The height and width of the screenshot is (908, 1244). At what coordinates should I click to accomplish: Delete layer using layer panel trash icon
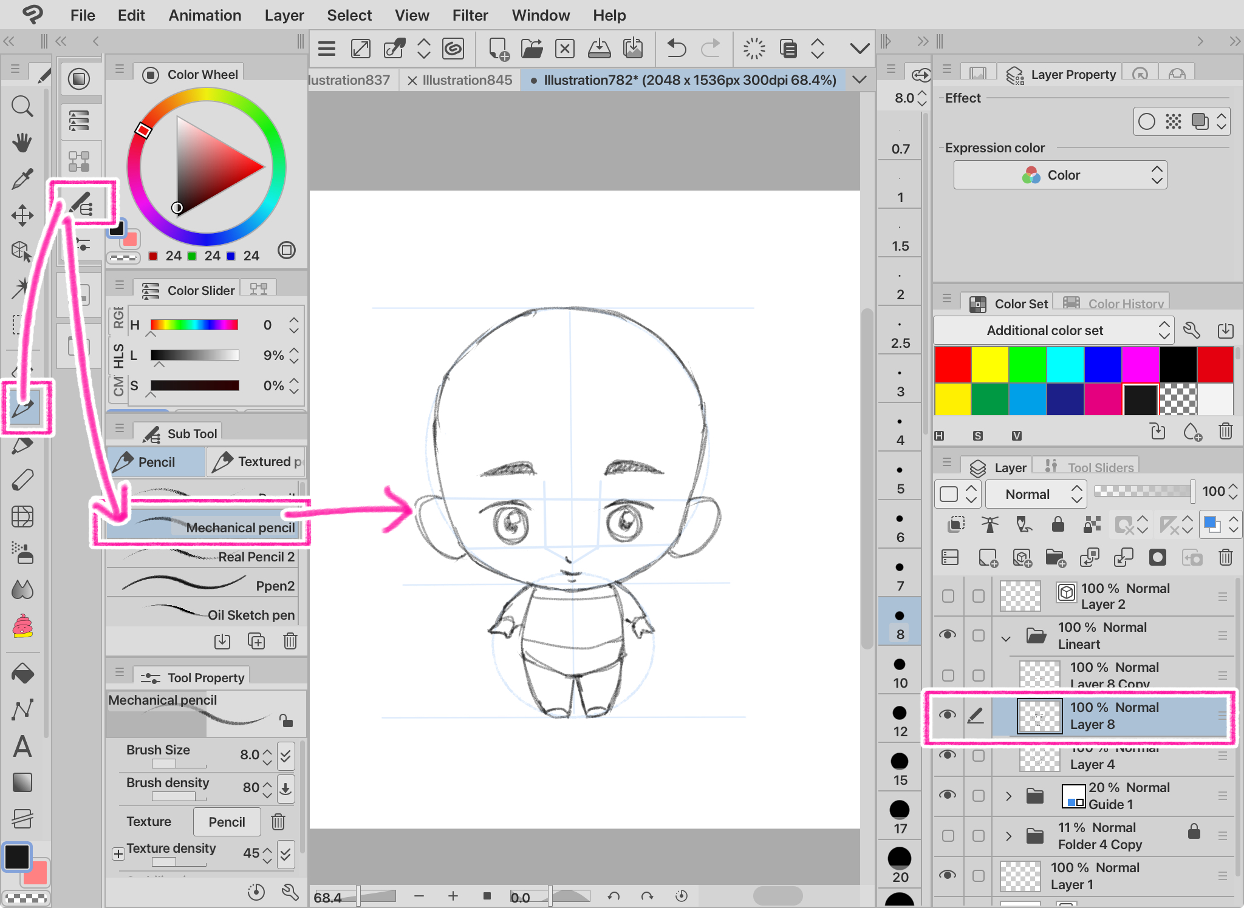[x=1225, y=557]
